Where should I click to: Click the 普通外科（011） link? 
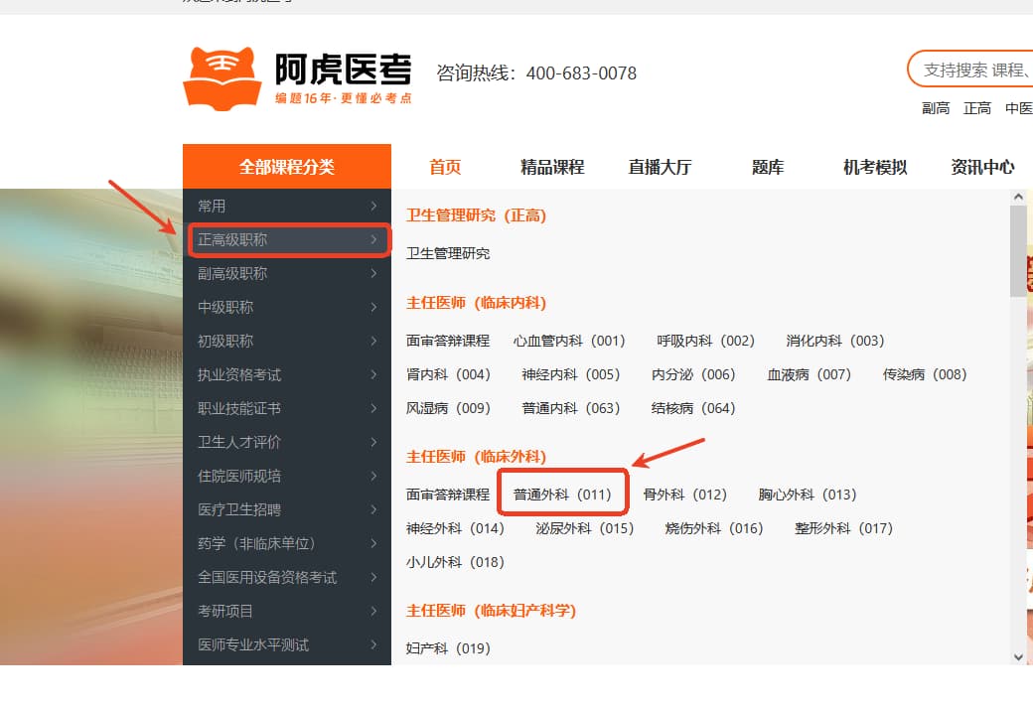562,494
